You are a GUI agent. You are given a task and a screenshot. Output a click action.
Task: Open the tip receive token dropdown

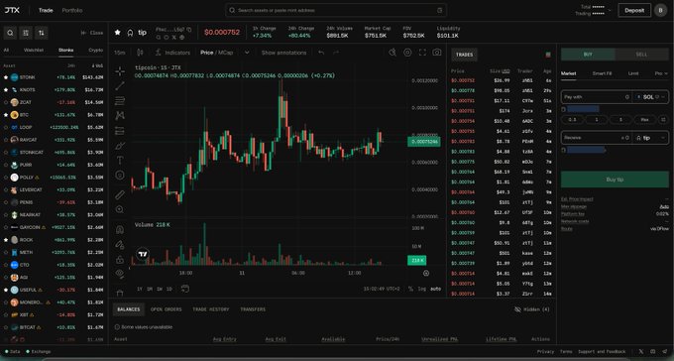651,138
